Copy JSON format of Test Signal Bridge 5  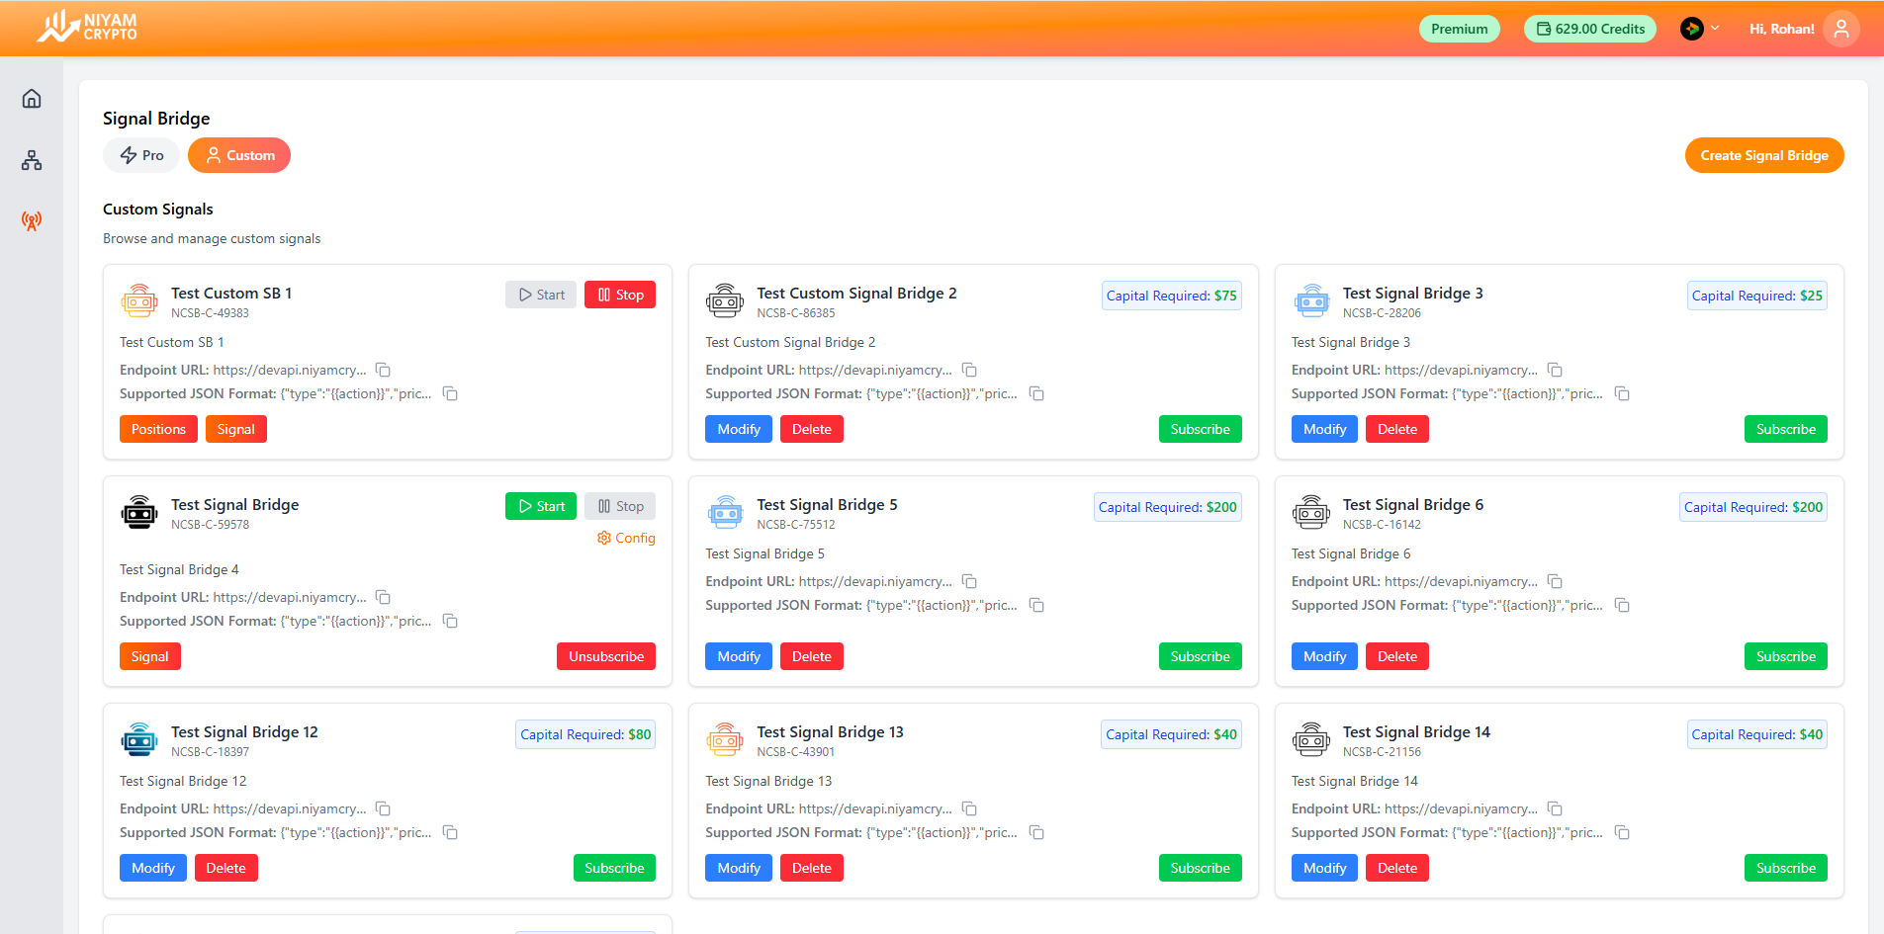pyautogui.click(x=1036, y=605)
